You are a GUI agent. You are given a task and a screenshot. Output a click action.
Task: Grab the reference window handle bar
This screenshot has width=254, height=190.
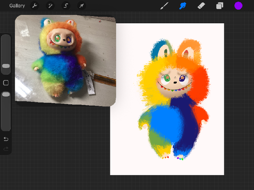tap(65, 16)
